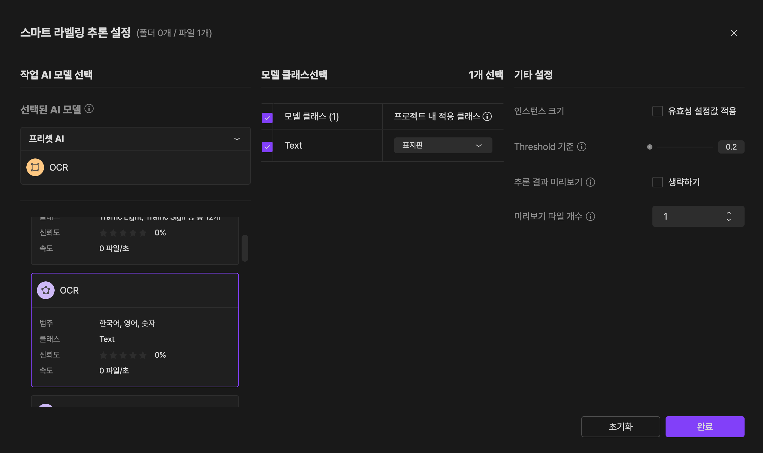Click the orange OCR model icon
Viewport: 763px width, 453px height.
click(35, 167)
